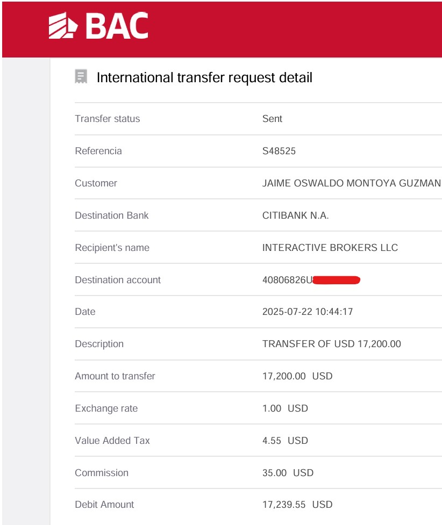Screen dimensions: 442x525
Task: Select the exchange rate 1.00 USD
Action: tap(285, 408)
